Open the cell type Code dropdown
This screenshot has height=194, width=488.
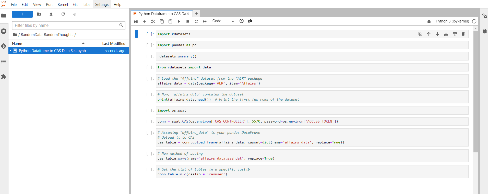point(223,21)
